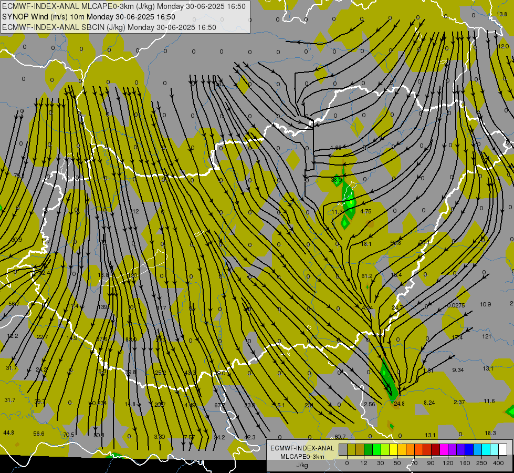The width and height of the screenshot is (514, 473).
Task: Click the map value 9.34
Action: pyautogui.click(x=458, y=370)
